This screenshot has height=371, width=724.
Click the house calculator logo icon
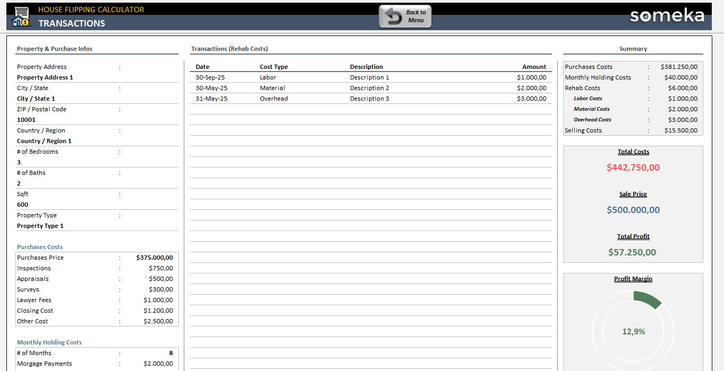click(x=21, y=17)
